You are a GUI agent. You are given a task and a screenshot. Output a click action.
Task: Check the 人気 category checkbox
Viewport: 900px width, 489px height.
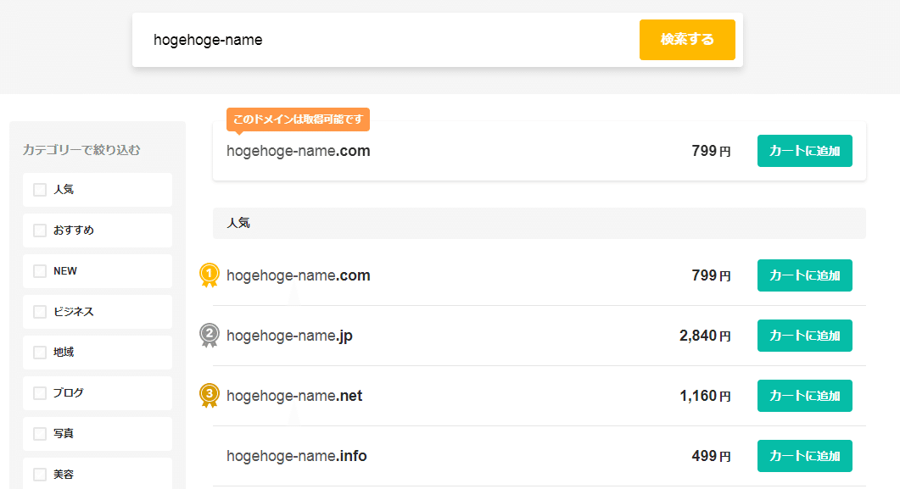tap(40, 190)
